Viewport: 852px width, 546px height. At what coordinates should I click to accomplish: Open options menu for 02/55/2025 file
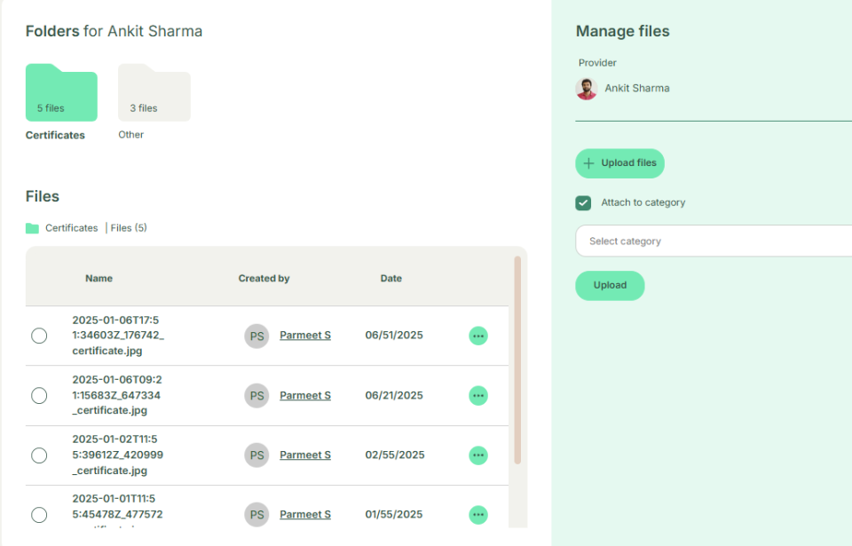coord(477,455)
